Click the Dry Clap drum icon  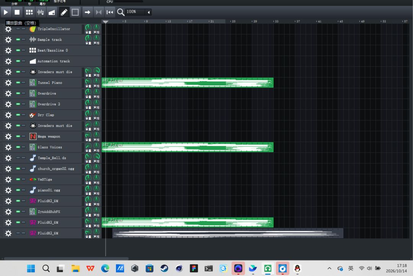coord(33,115)
